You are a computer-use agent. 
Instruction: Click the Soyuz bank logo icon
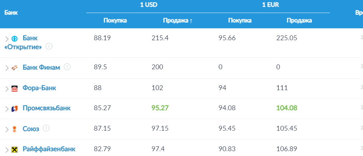click(x=15, y=129)
